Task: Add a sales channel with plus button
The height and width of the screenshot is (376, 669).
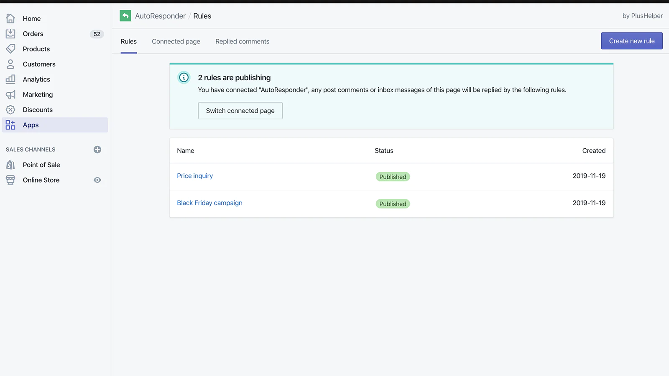Action: (97, 150)
